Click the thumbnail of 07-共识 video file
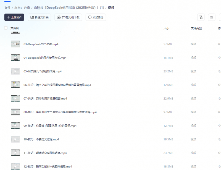 point(15,98)
